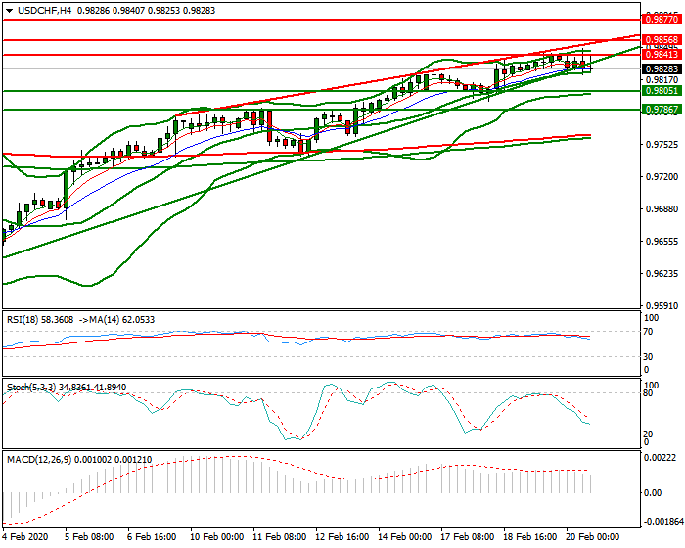Click the MACD(12,26,9) indicator label
This screenshot has height=548, width=685.
[x=39, y=460]
